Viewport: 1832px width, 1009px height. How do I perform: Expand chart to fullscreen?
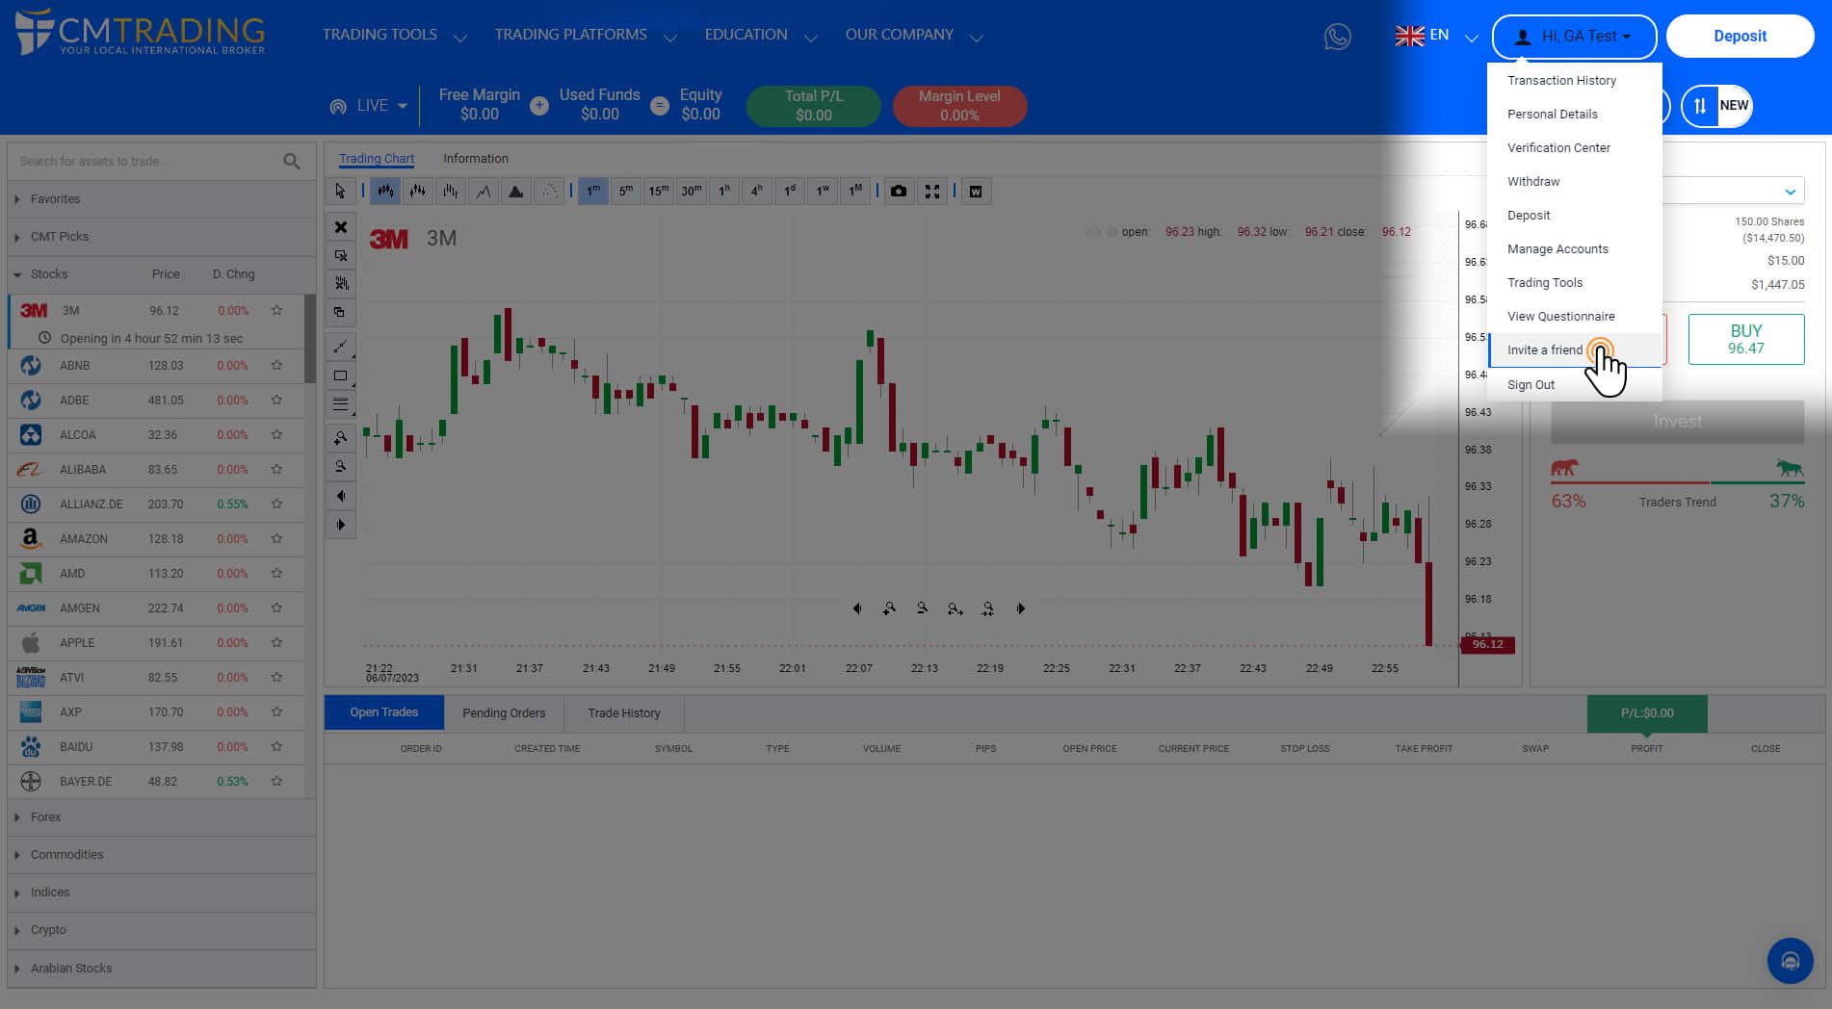tap(931, 191)
